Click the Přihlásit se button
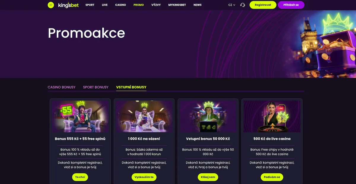The image size is (356, 184). click(291, 5)
